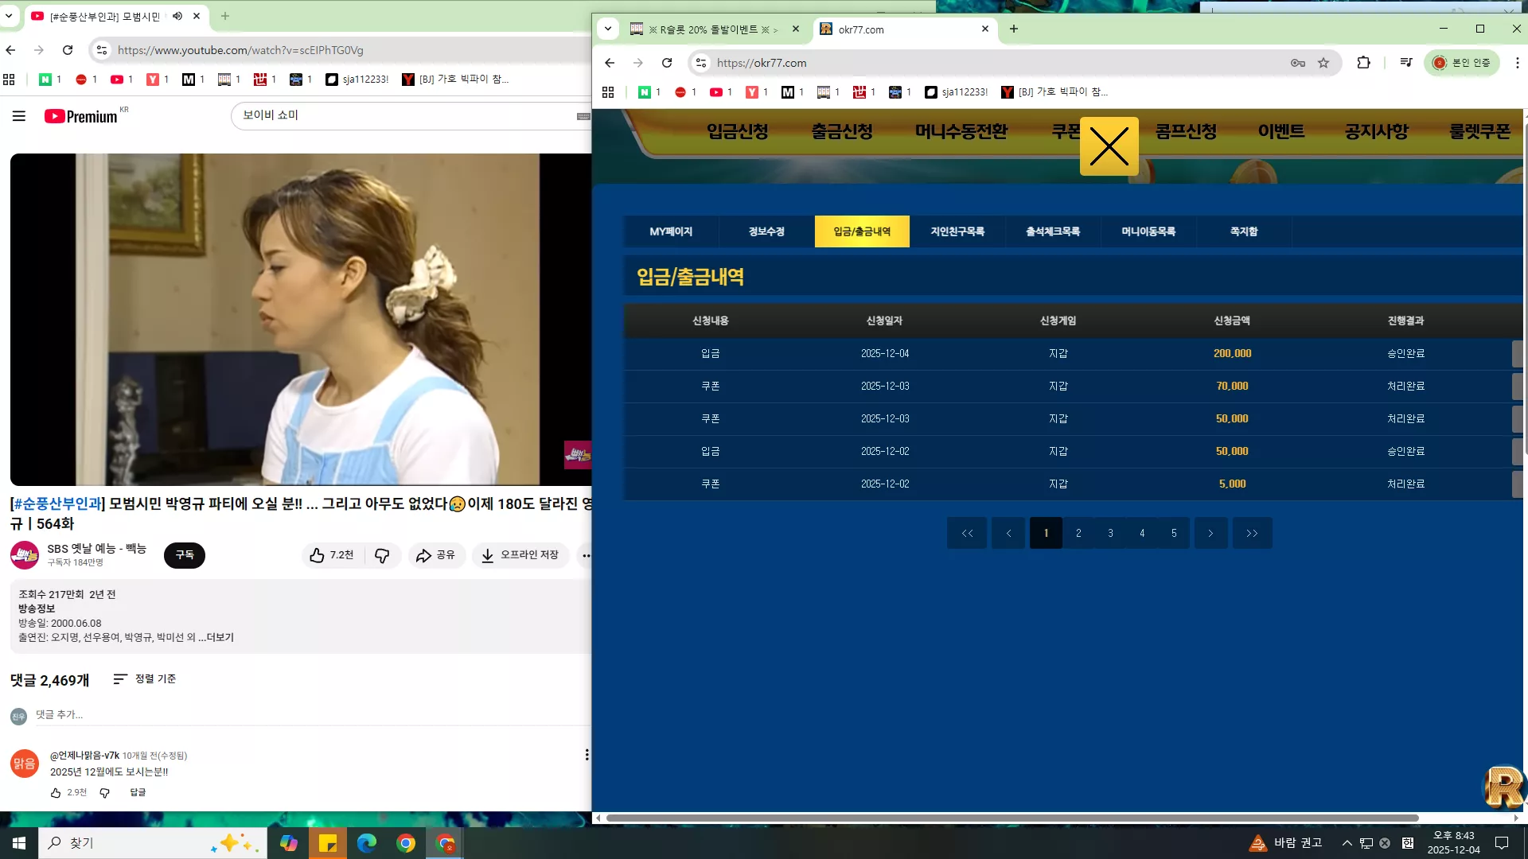This screenshot has height=859, width=1528.
Task: Open YouTube hamburger guide menu
Action: (19, 116)
